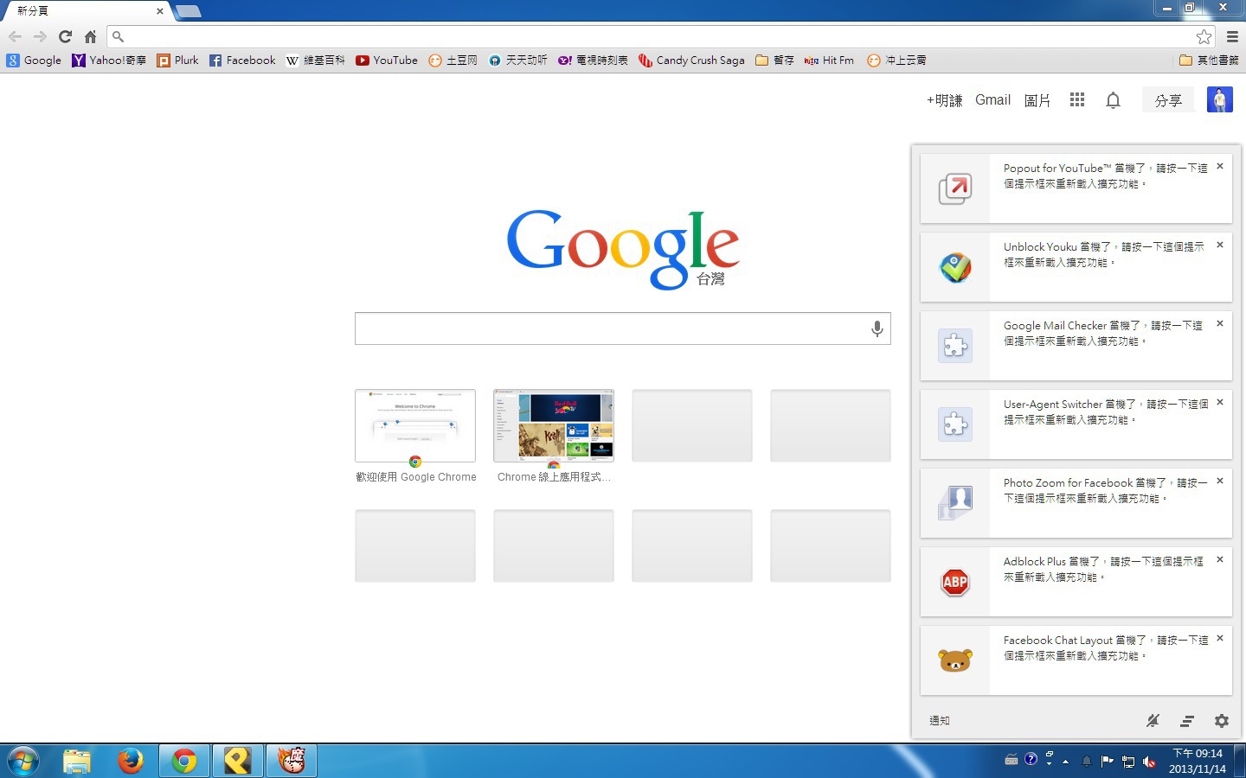Open the Google apps grid
The height and width of the screenshot is (778, 1246).
1077,100
